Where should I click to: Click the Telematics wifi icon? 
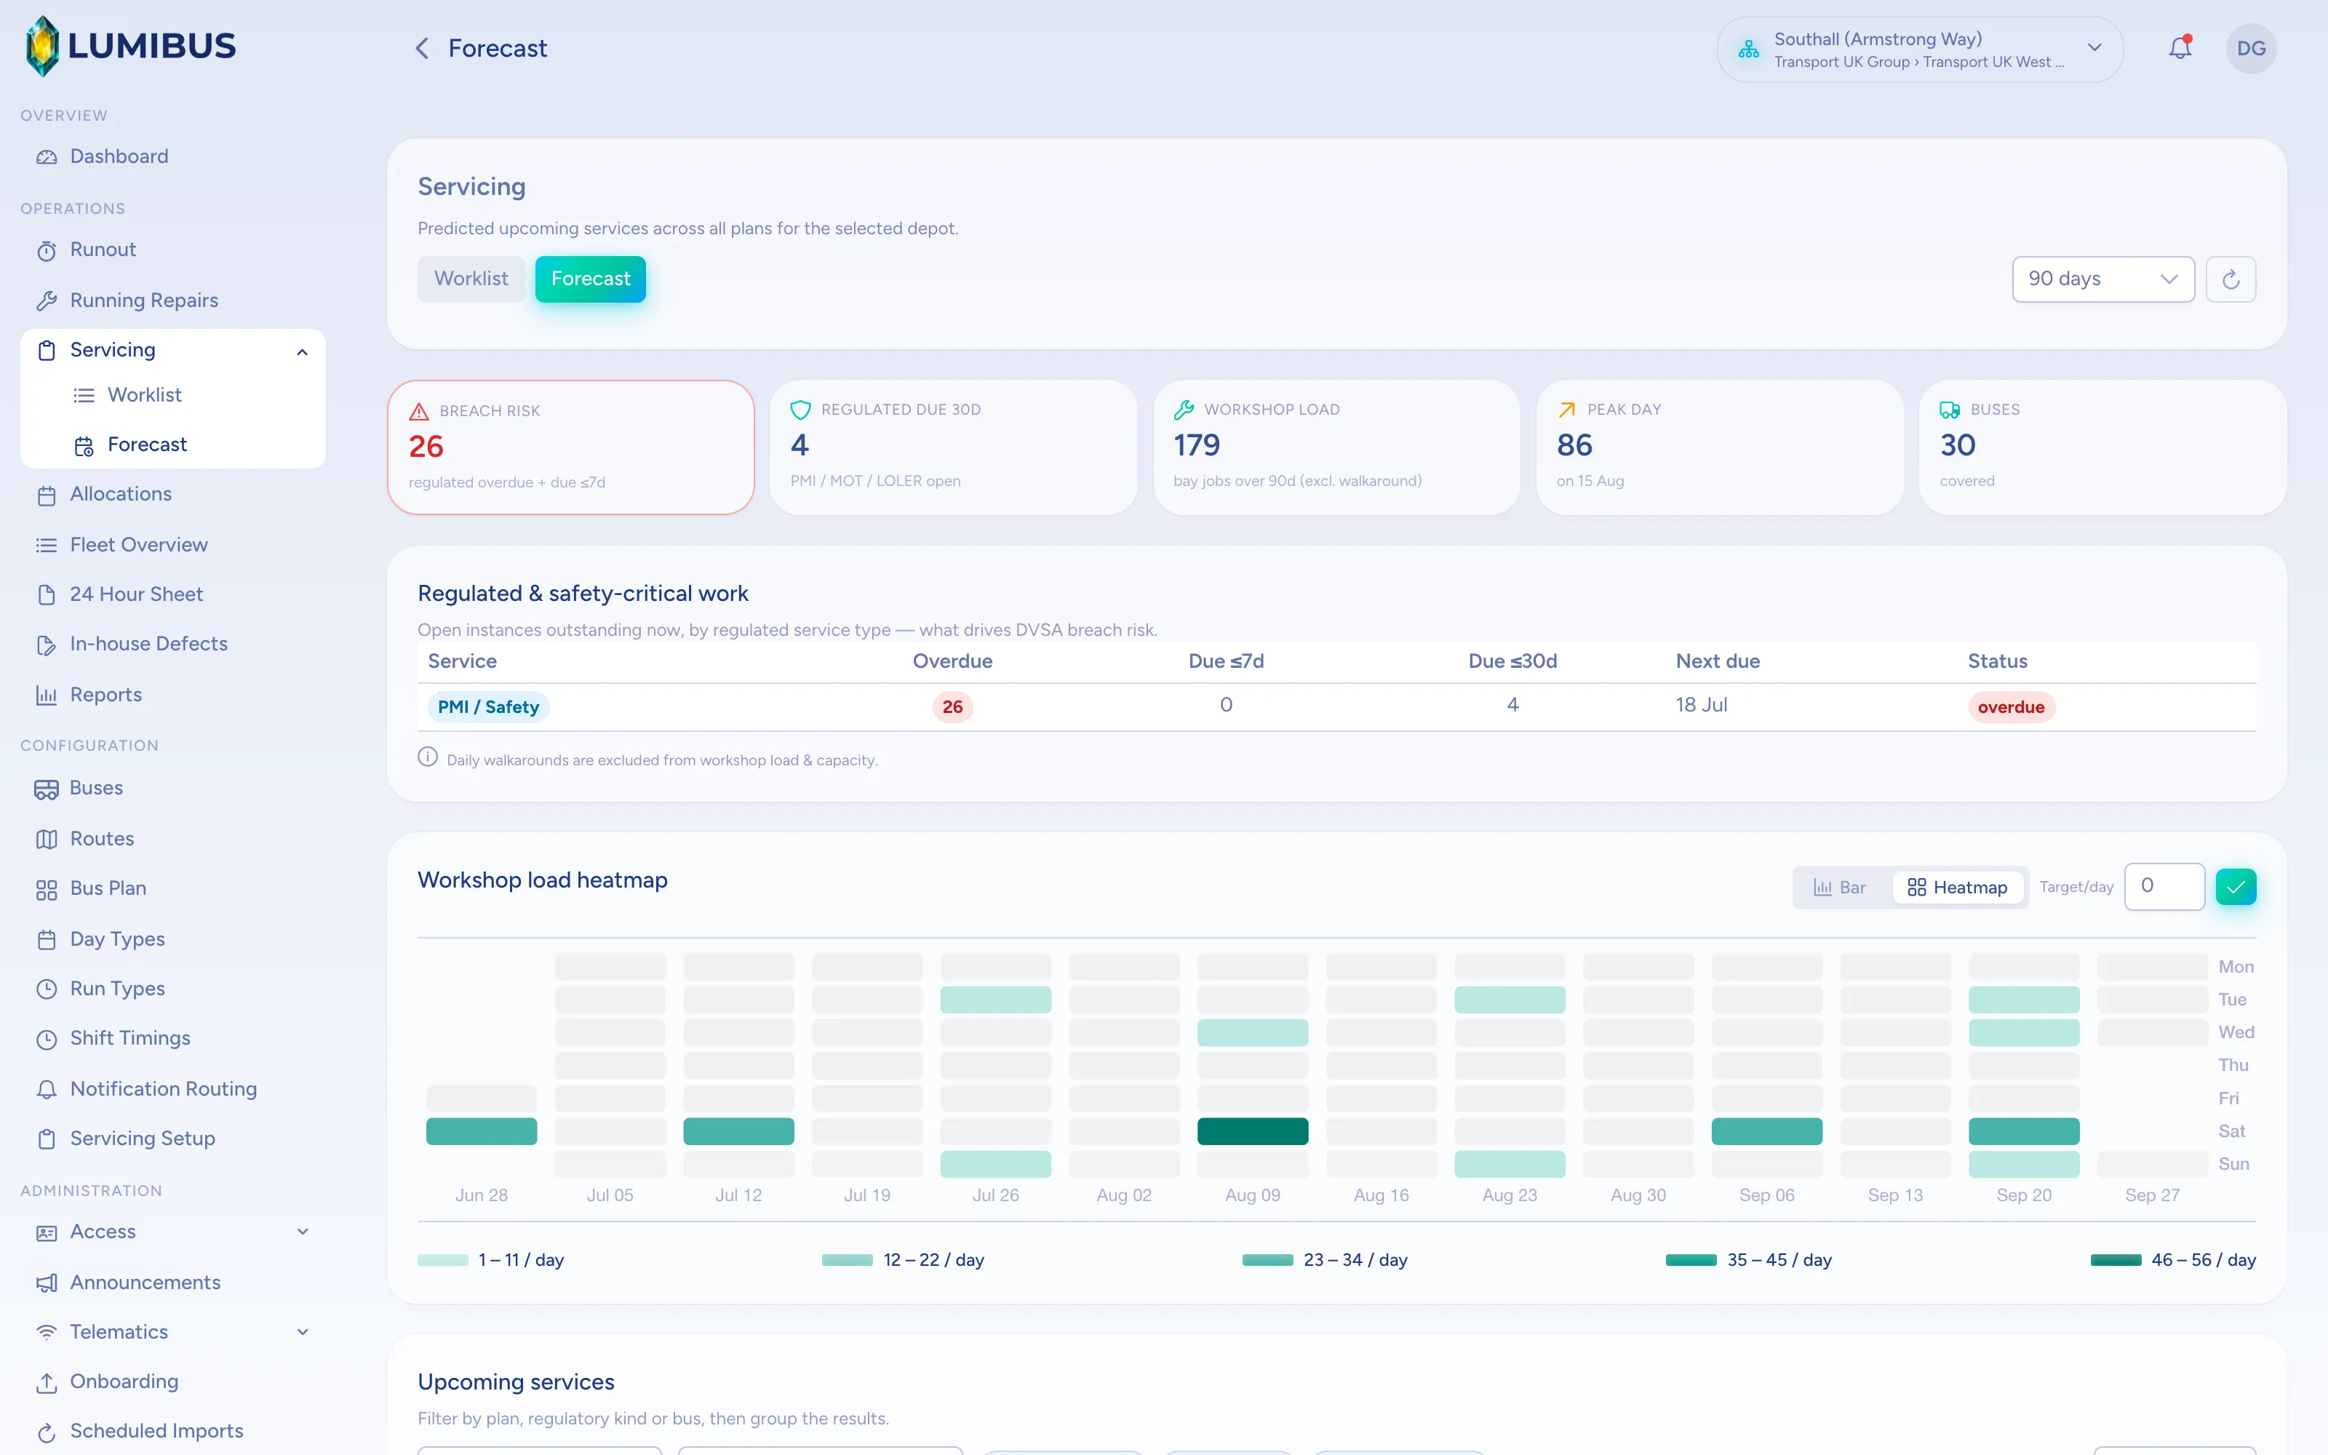pos(46,1333)
